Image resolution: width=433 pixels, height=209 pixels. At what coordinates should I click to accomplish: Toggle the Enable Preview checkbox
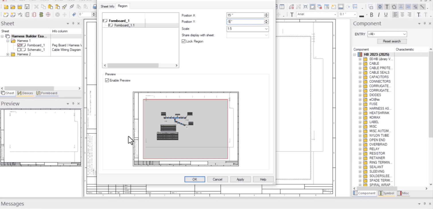pos(107,81)
